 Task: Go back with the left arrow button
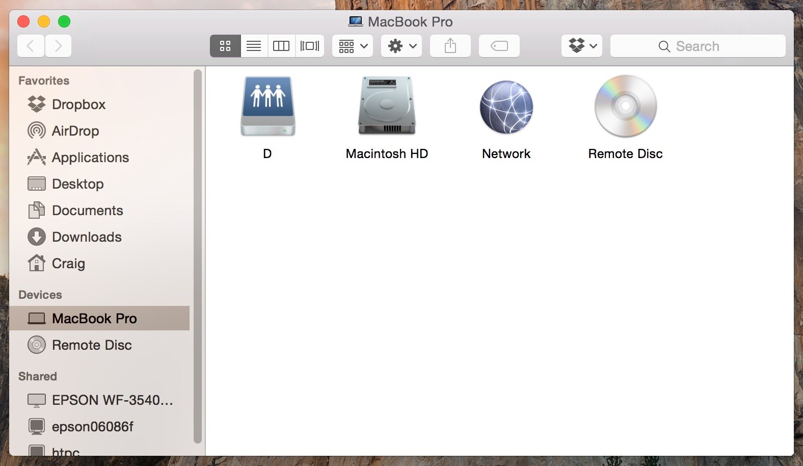pyautogui.click(x=31, y=46)
